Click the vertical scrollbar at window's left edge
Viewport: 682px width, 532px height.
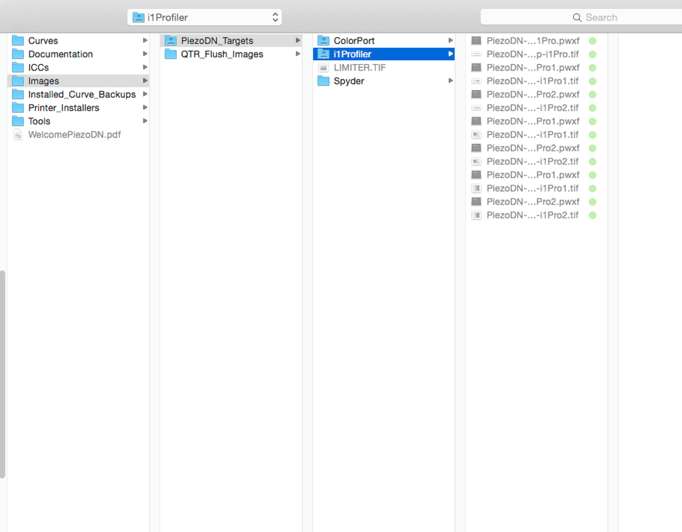[3, 374]
